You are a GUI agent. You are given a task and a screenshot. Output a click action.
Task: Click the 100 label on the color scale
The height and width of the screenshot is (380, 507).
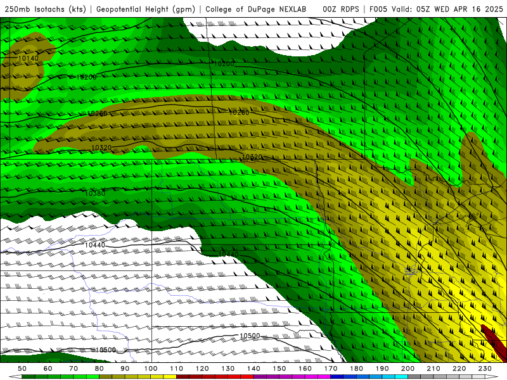tap(151, 369)
